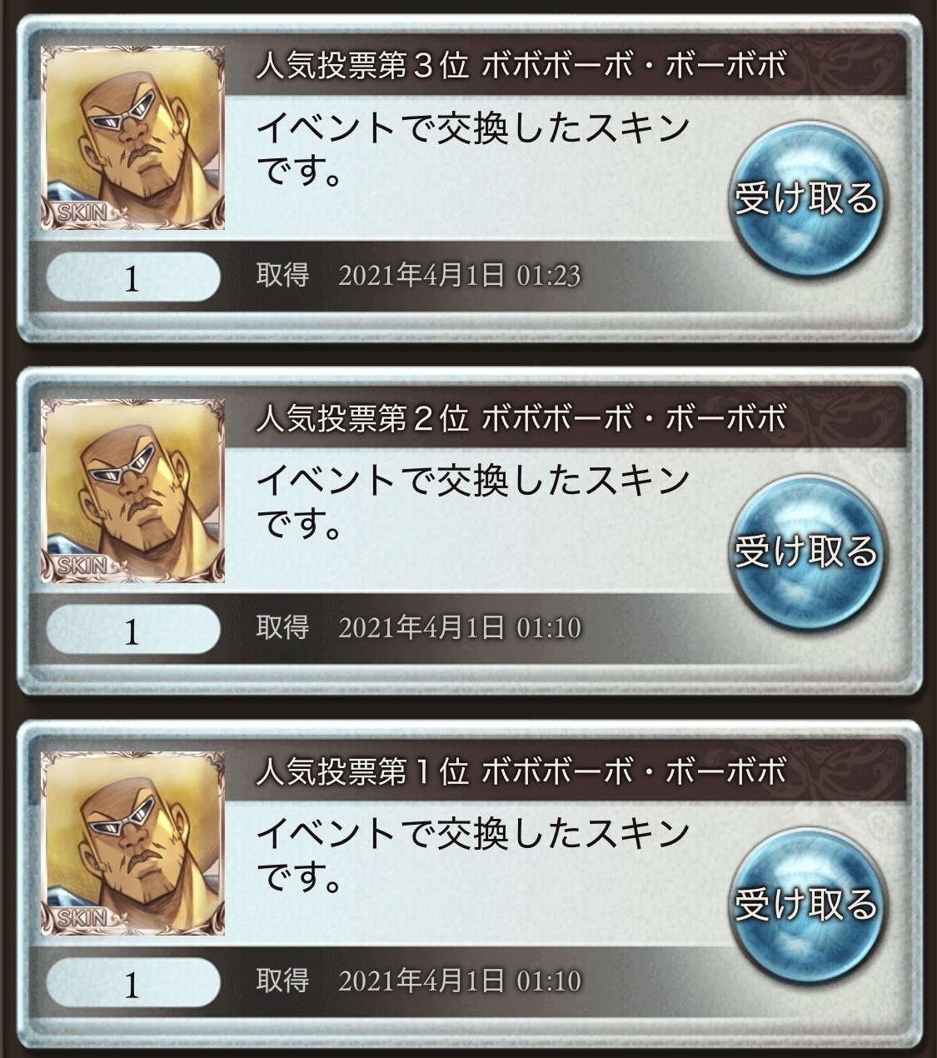Click the acquisition date of 第1位 entry
The width and height of the screenshot is (937, 1058).
[x=459, y=981]
